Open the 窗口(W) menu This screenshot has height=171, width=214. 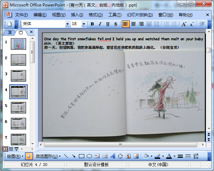pyautogui.click(x=166, y=15)
